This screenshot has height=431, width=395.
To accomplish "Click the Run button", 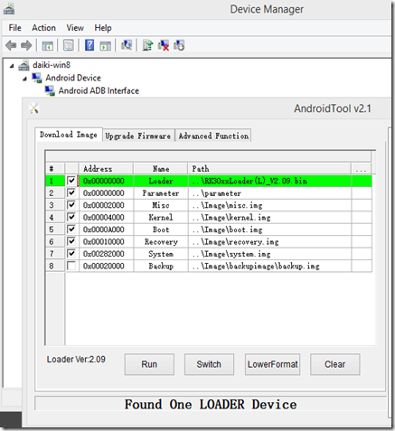I will [x=149, y=364].
